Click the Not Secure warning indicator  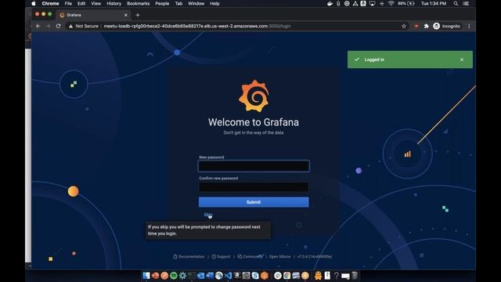click(x=84, y=26)
